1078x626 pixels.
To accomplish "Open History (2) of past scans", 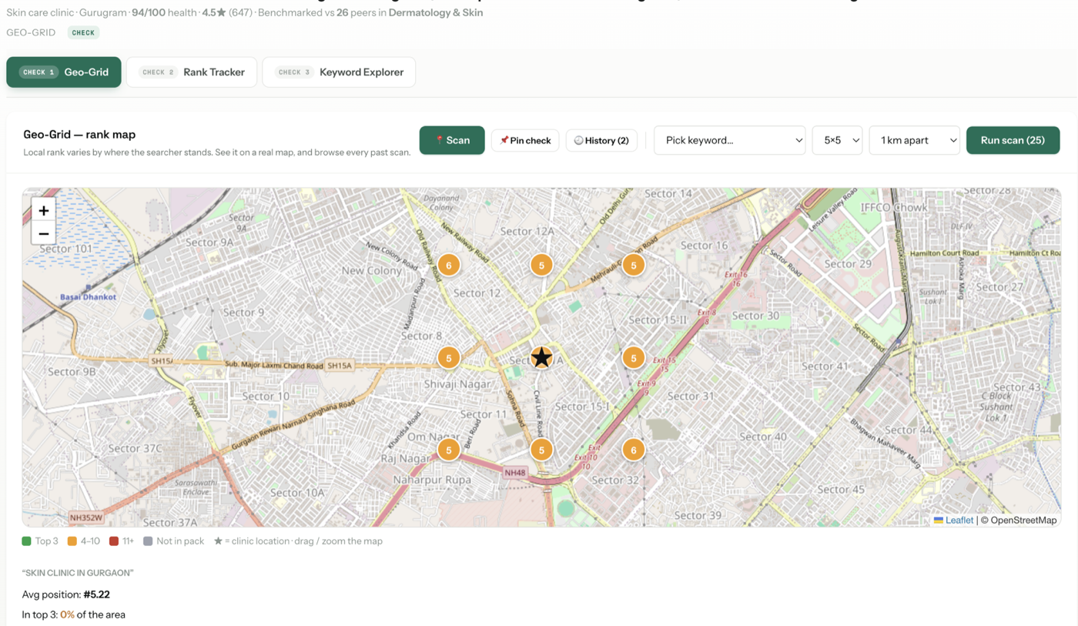I will [601, 140].
